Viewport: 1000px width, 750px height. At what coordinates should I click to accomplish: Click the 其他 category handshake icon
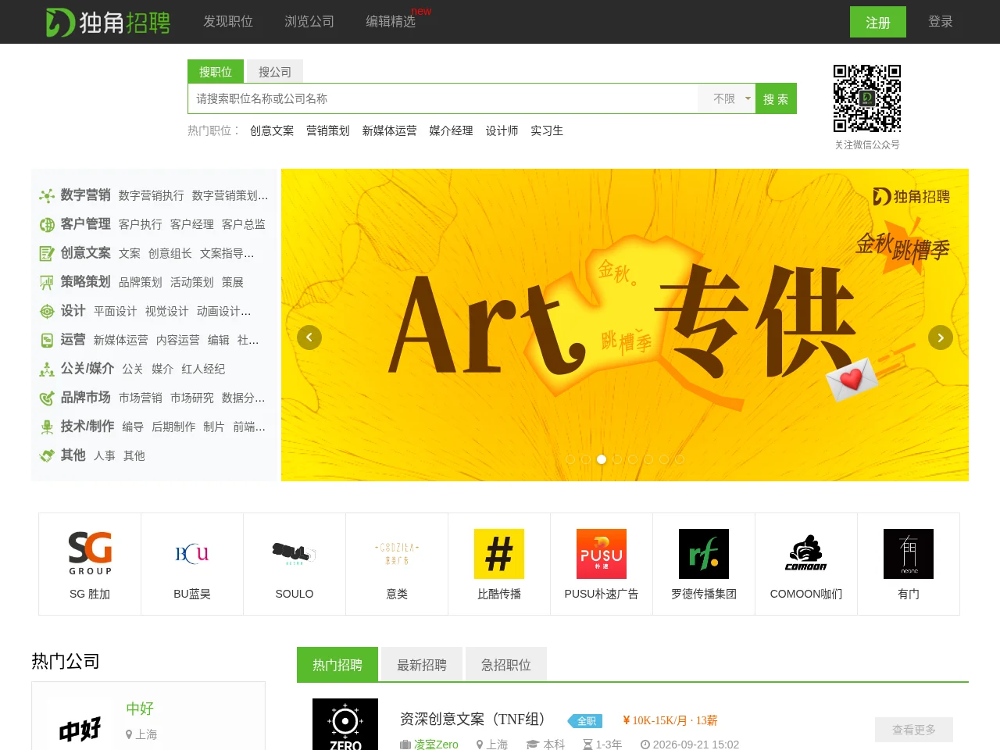(x=47, y=455)
